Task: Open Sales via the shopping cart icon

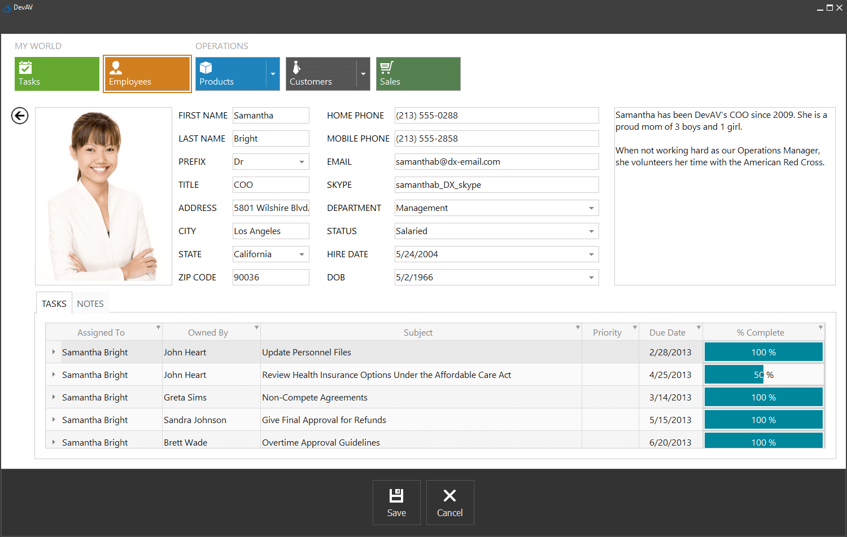Action: pos(386,67)
